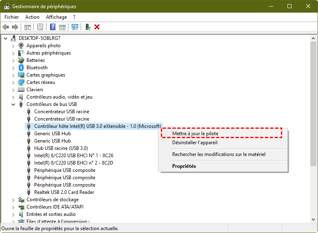This screenshot has height=233, width=318.
Task: Click the Device Manager title bar icon
Action: 7,6
